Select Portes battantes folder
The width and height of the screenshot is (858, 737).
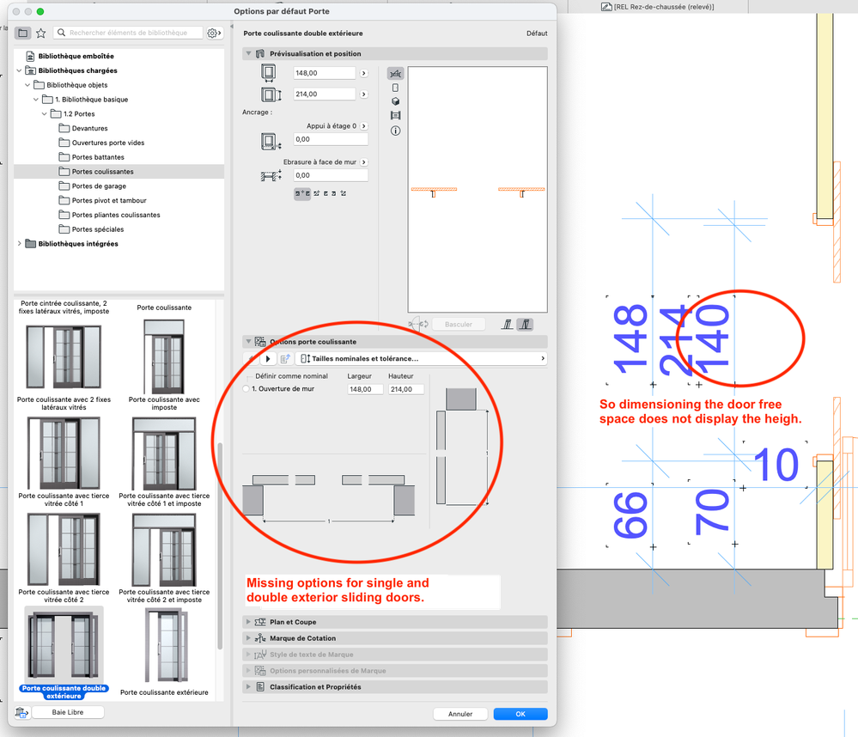pyautogui.click(x=98, y=157)
